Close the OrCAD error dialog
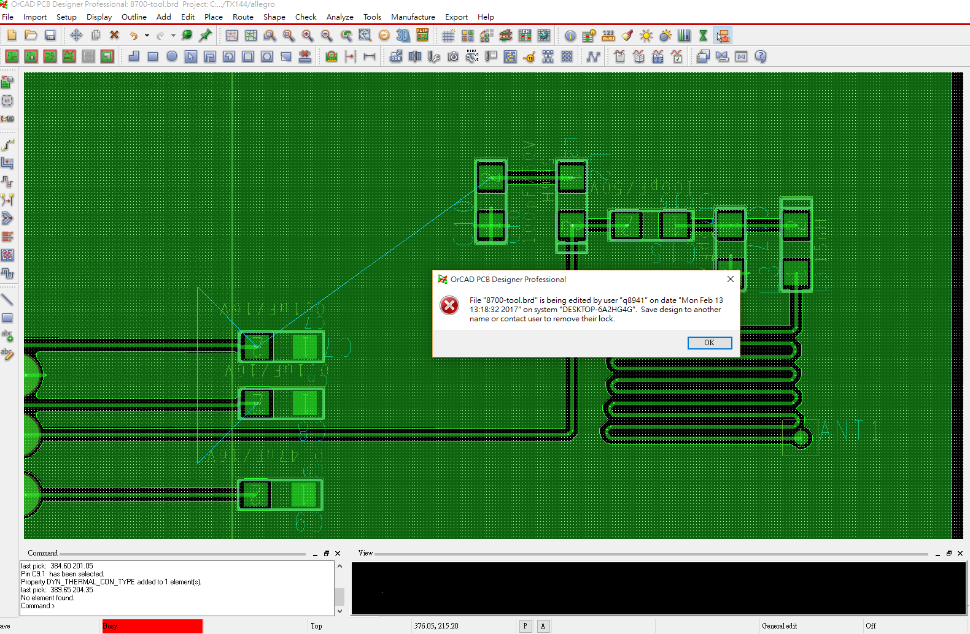The image size is (970, 634). point(730,279)
